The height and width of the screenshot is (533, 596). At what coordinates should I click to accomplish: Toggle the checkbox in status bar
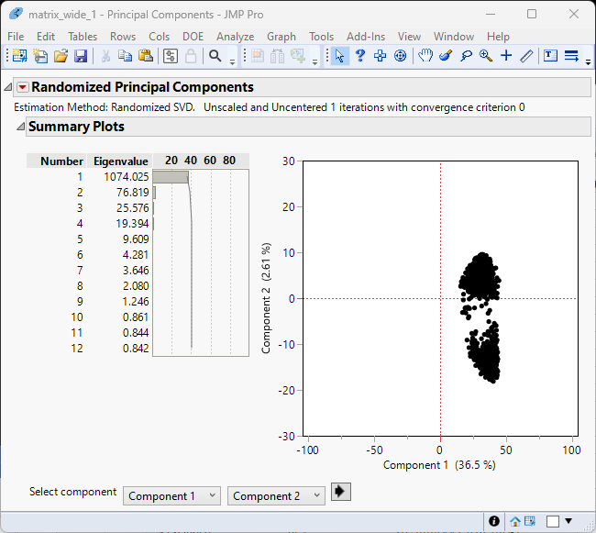pos(553,521)
